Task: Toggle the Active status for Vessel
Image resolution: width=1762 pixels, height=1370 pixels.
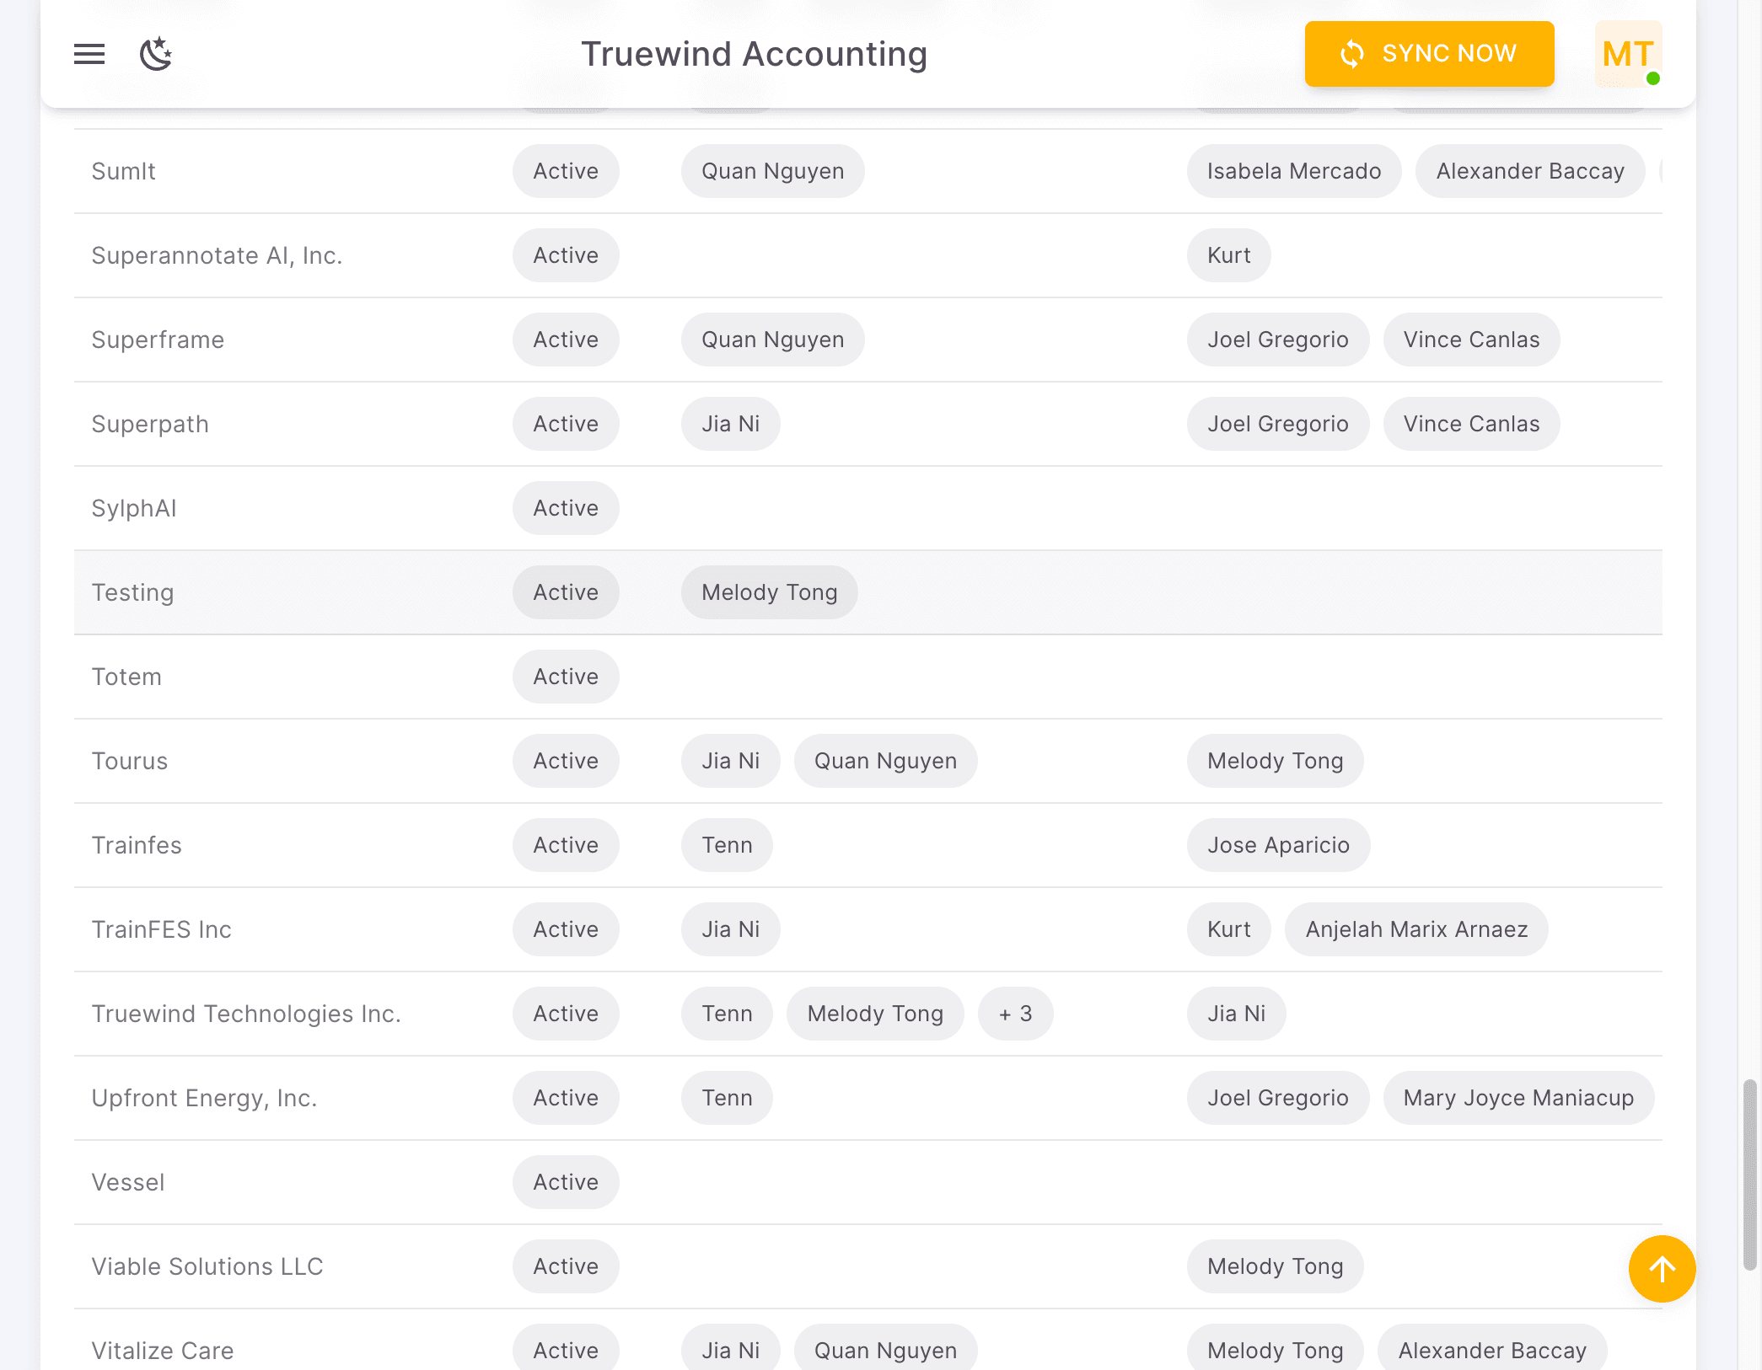Action: pyautogui.click(x=566, y=1182)
